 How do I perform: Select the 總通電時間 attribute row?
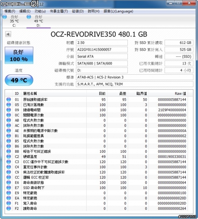click(97, 110)
